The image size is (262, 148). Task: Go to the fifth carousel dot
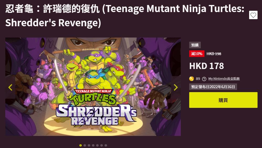click(x=97, y=145)
